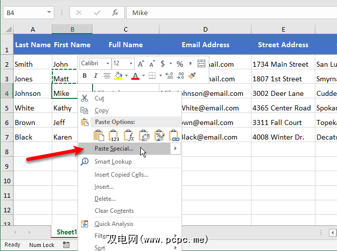The height and width of the screenshot is (251, 337).
Task: Click Paste Link icon
Action: [x=174, y=136]
